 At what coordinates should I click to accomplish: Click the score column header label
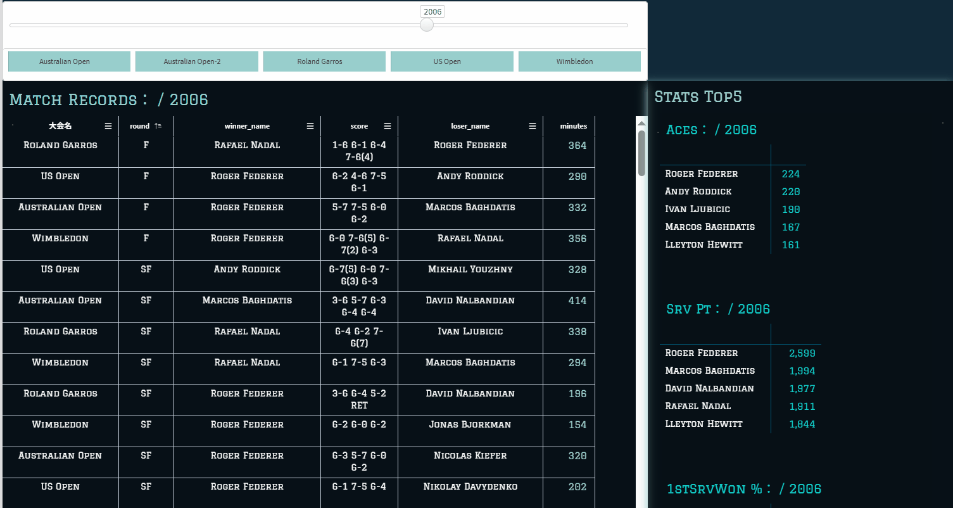359,126
